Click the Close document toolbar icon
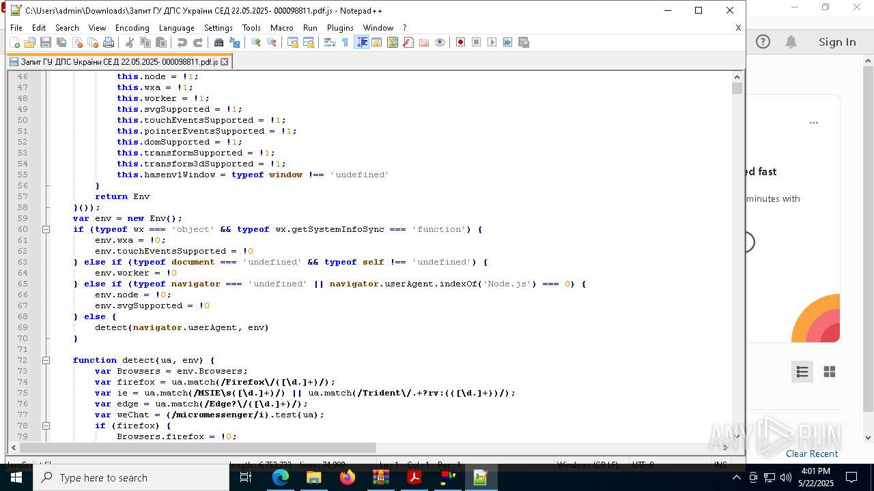Viewport: 874px width, 491px height. coord(77,42)
